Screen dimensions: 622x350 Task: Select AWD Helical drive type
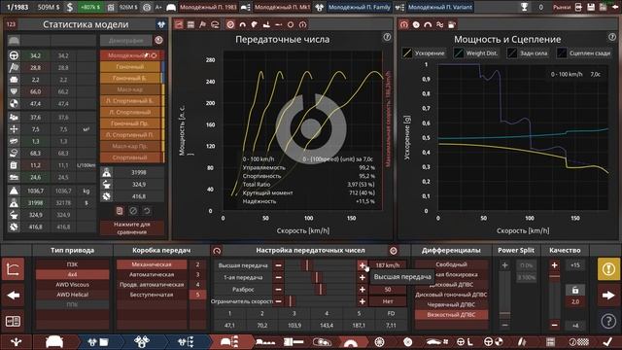point(72,295)
